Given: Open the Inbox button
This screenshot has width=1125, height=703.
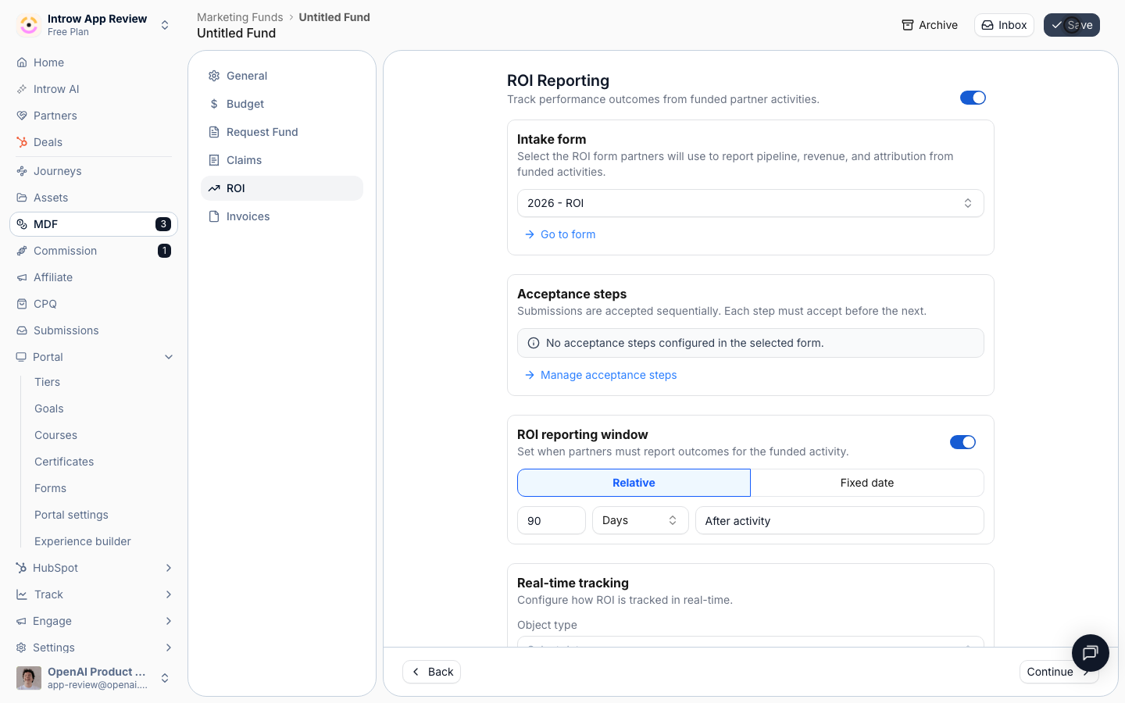Looking at the screenshot, I should pyautogui.click(x=1004, y=25).
